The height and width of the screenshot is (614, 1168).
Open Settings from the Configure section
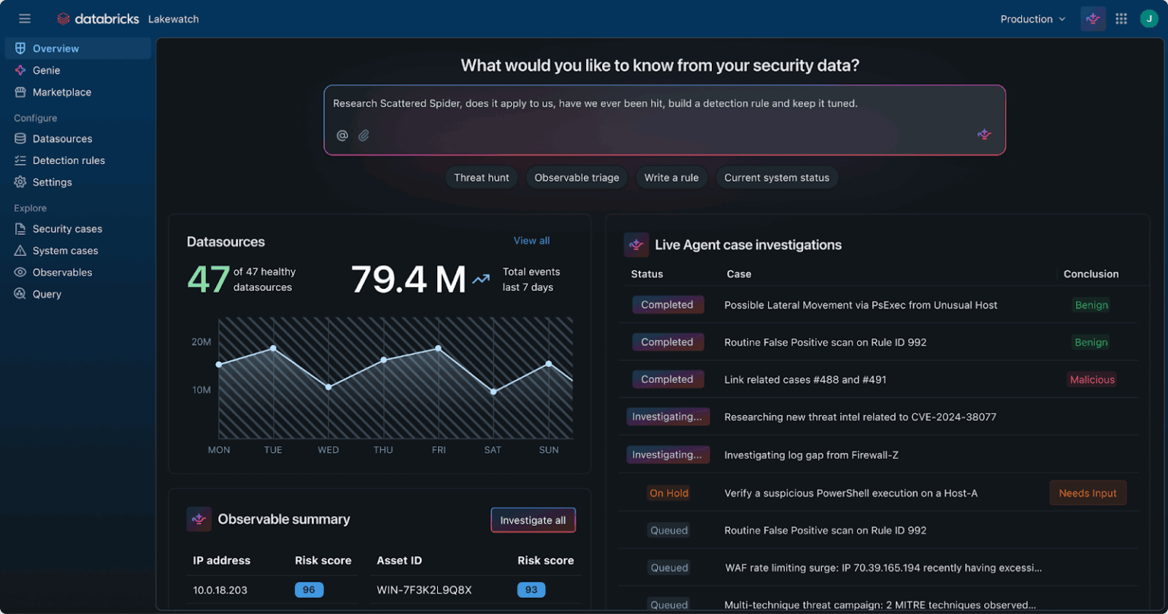[x=52, y=182]
